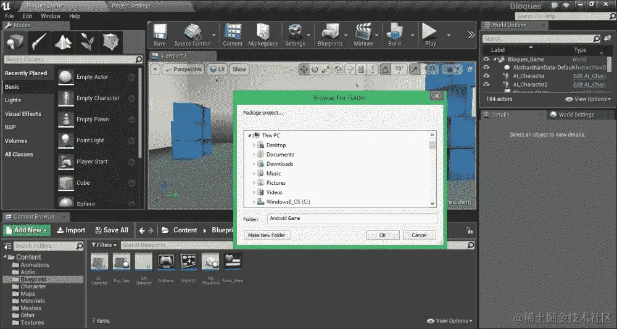Viewport: 617px width, 329px height.
Task: Select Geometry Editing mode icon
Action: (x=111, y=42)
